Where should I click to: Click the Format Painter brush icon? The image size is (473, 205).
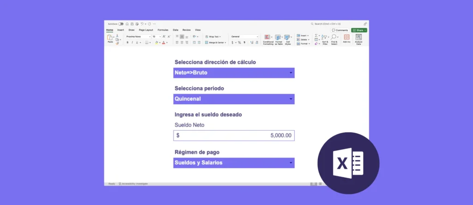tap(117, 43)
